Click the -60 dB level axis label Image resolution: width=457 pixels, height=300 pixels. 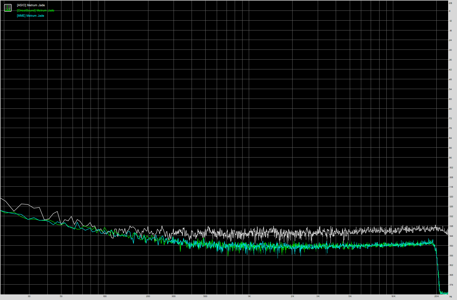[x=450, y=99]
